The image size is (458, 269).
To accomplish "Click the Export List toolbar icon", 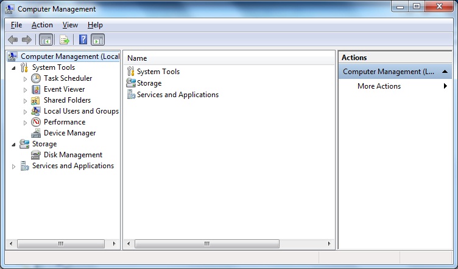I will tap(65, 39).
